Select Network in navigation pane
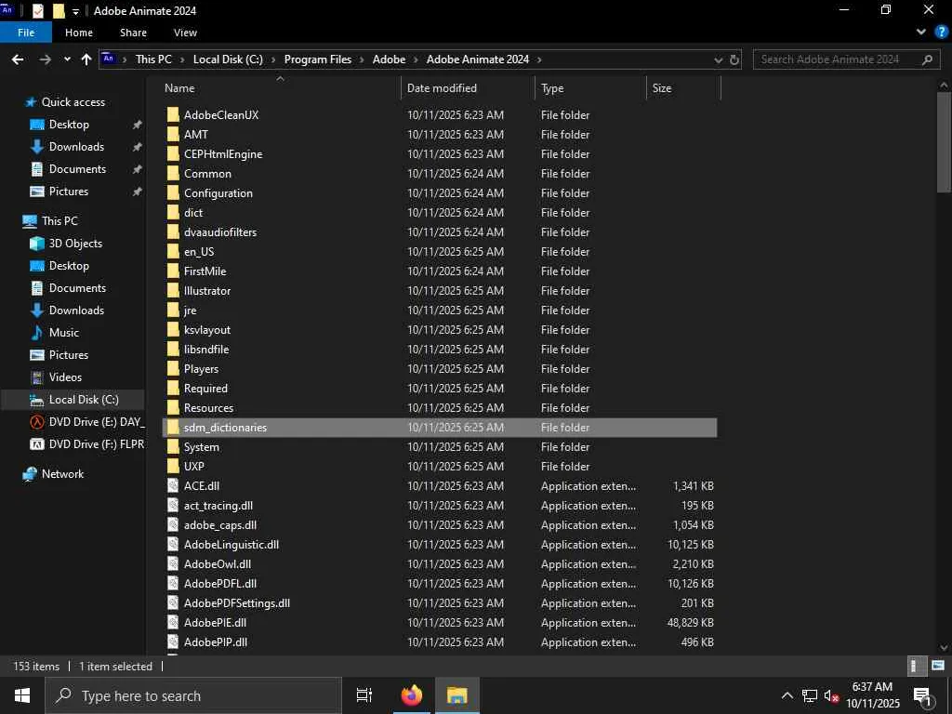The height and width of the screenshot is (714, 952). coord(62,474)
